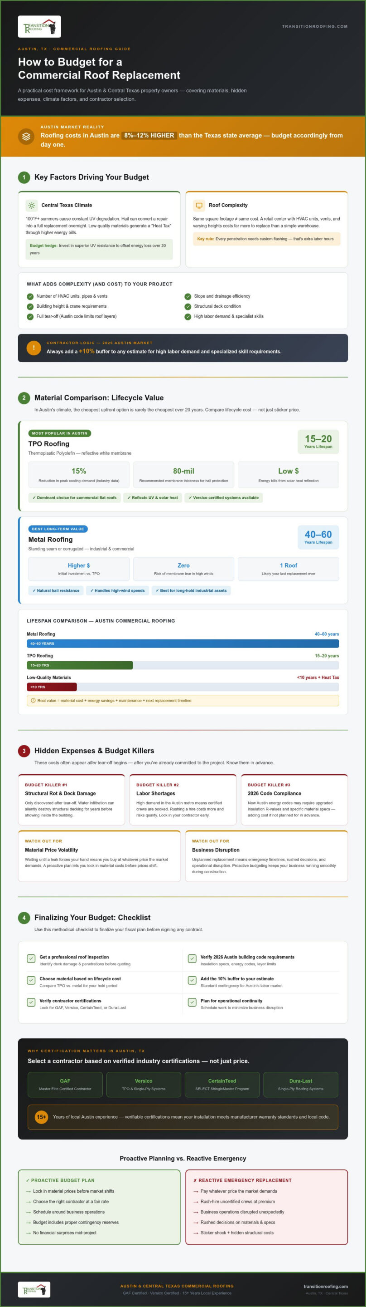This screenshot has height=1307, width=366.
Task: Click the 8%–12% HIGHER highlighted label
Action: (149, 136)
